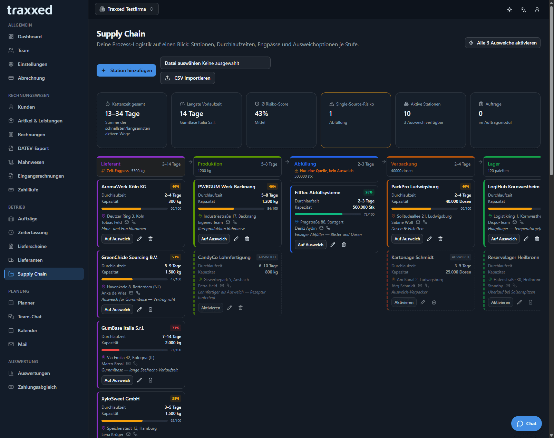Set GumBase Italia to Auf Ausweich
Image resolution: width=554 pixels, height=438 pixels.
(117, 380)
